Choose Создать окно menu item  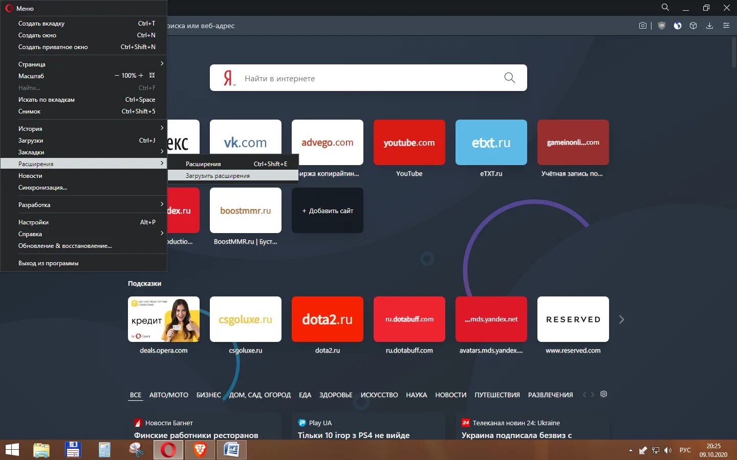83,35
